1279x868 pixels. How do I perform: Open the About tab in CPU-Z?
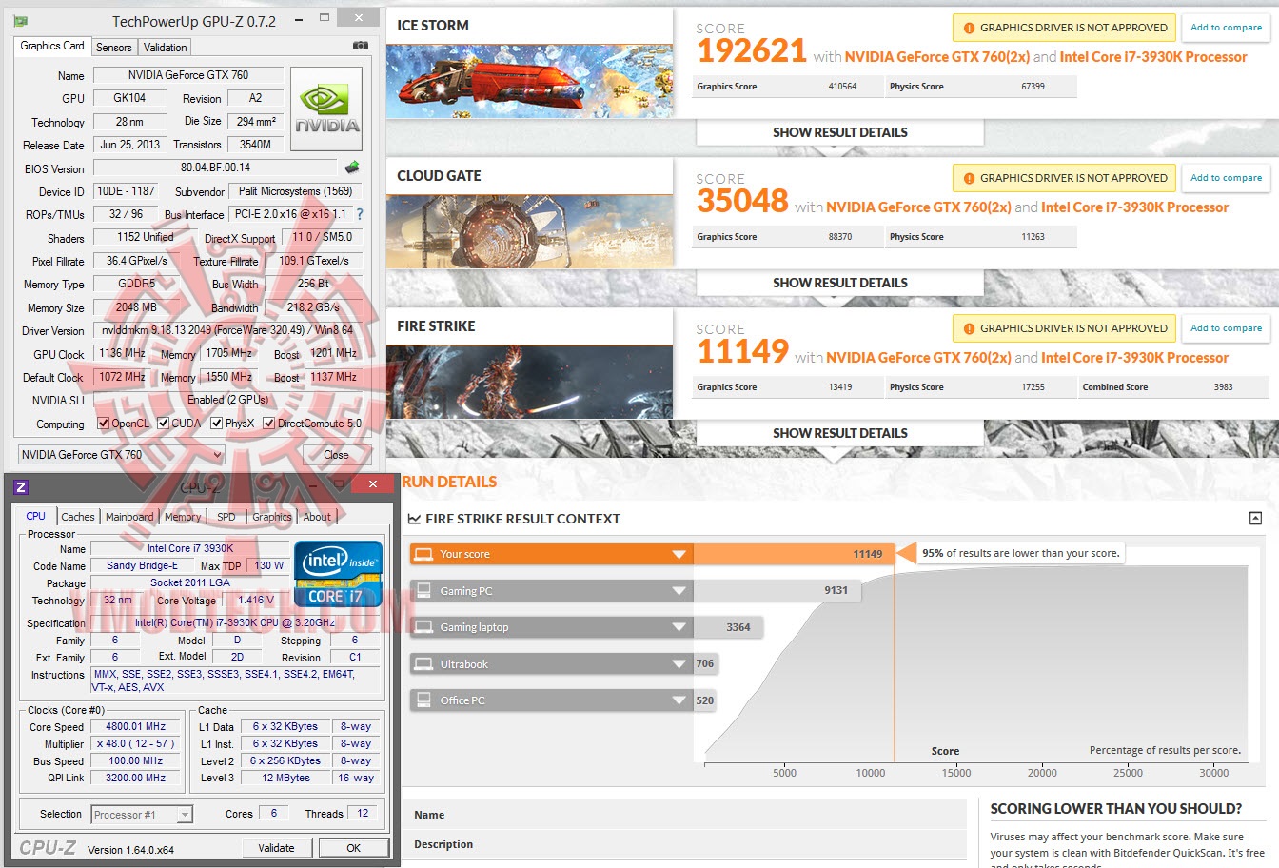318,517
